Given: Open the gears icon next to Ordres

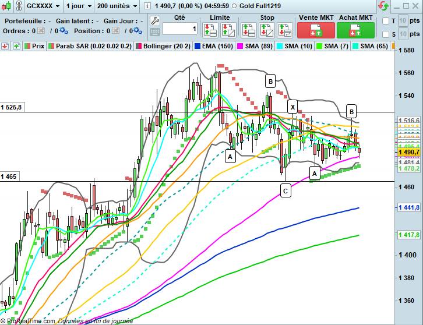Looking at the screenshot, I should point(64,31).
